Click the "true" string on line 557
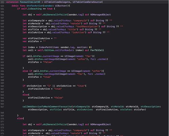The image size is (169, 136). (47, 77)
